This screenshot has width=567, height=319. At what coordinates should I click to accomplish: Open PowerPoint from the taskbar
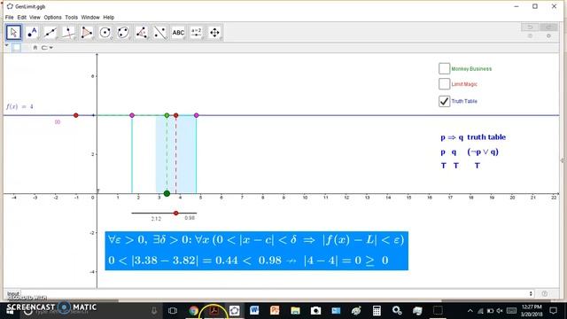(275, 310)
